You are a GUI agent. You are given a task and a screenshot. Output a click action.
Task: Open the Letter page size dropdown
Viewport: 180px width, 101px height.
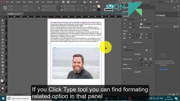pyautogui.click(x=129, y=20)
